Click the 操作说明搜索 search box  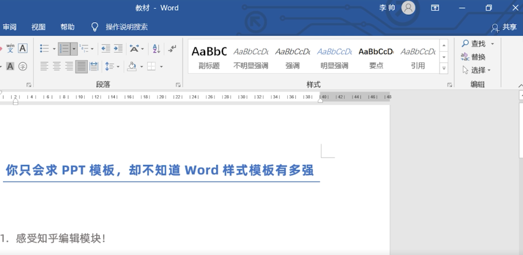click(127, 27)
